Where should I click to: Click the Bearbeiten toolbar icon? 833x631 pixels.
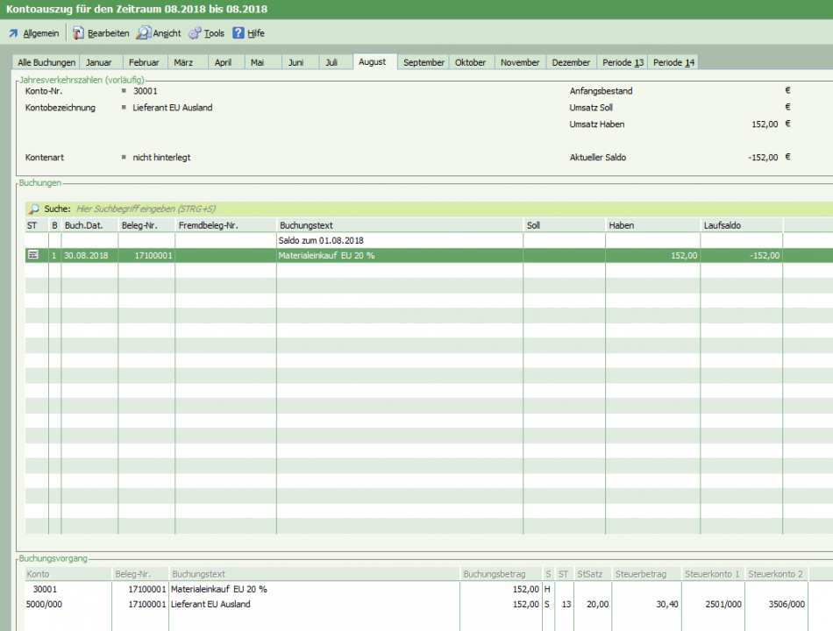(78, 33)
